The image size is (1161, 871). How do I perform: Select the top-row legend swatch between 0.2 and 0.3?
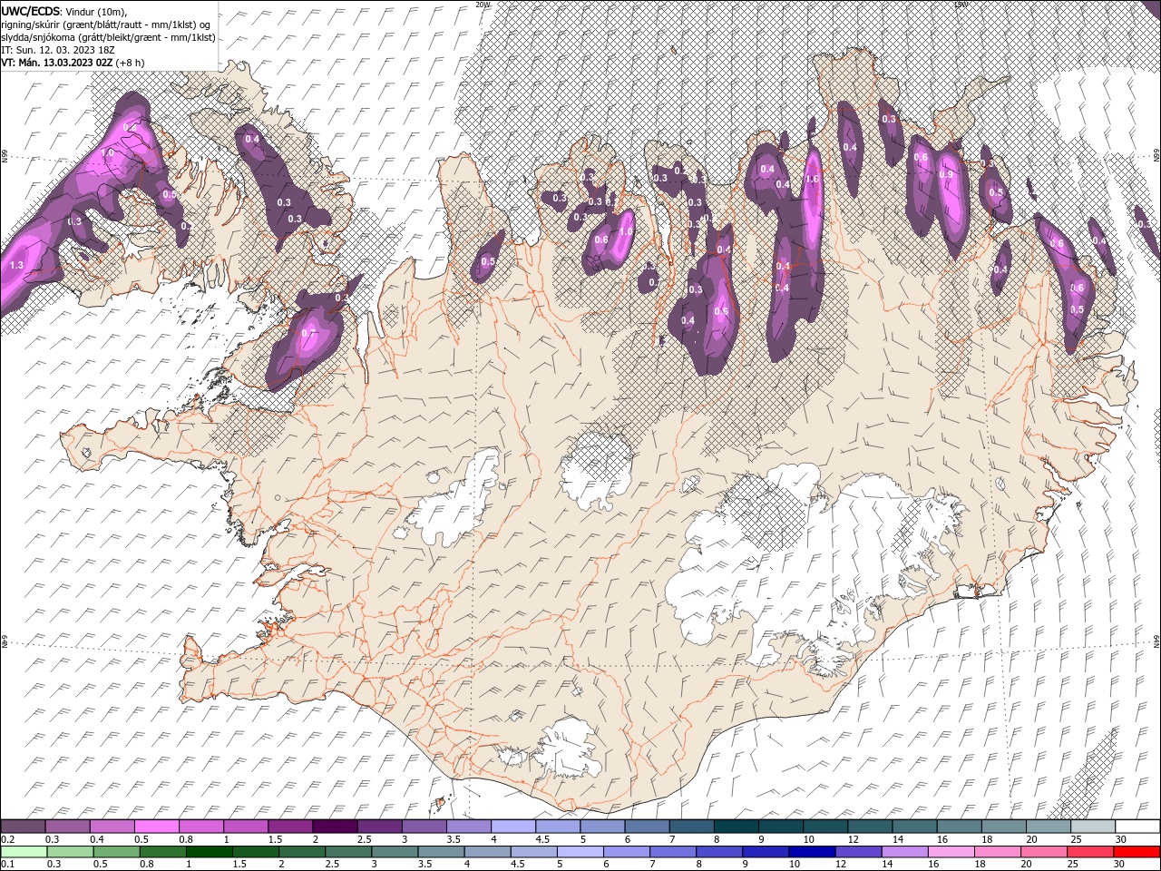23,827
